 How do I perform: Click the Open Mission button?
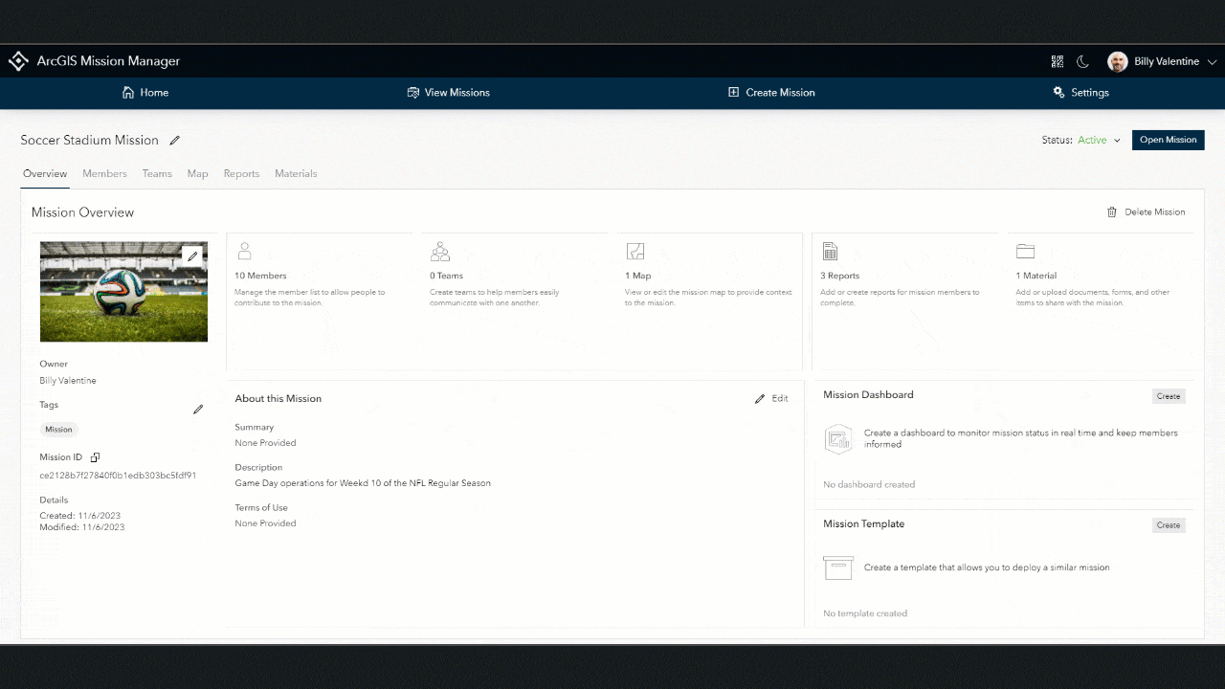1168,140
